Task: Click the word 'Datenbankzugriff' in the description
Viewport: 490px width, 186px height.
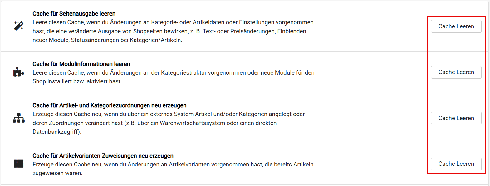Action: pos(56,132)
